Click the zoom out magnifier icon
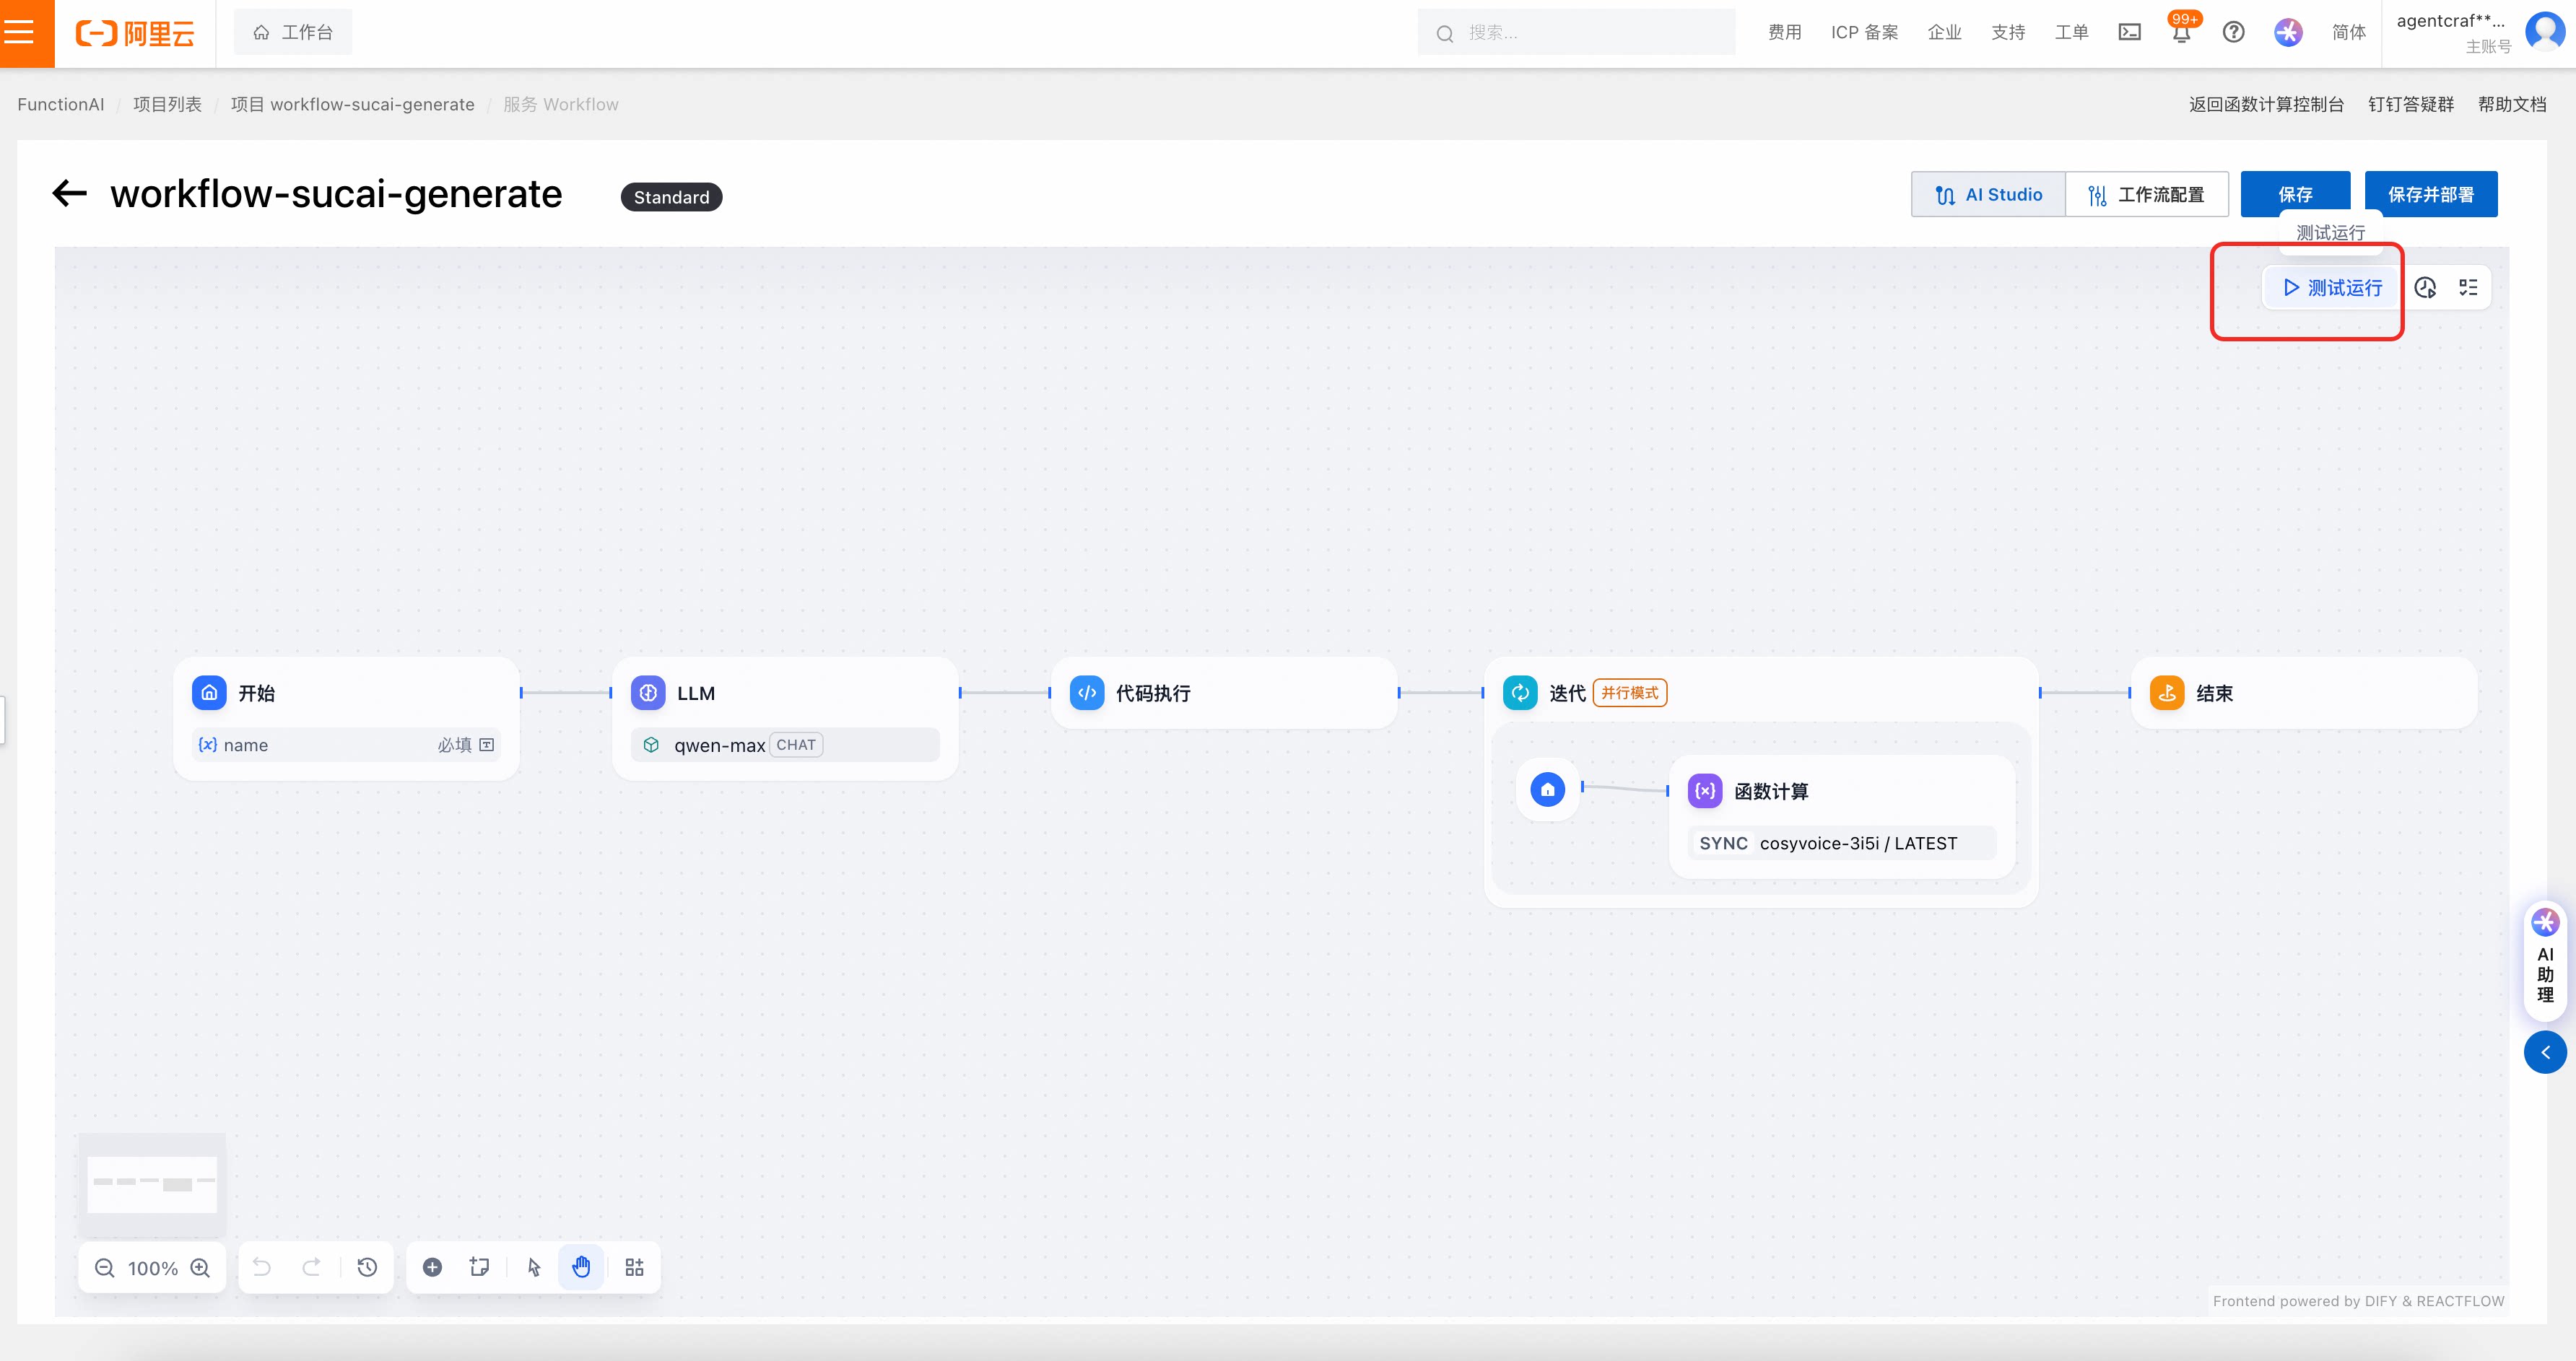2576x1361 pixels. click(x=104, y=1267)
